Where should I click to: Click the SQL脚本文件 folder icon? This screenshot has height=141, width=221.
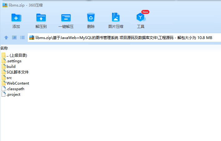click(x=3, y=72)
